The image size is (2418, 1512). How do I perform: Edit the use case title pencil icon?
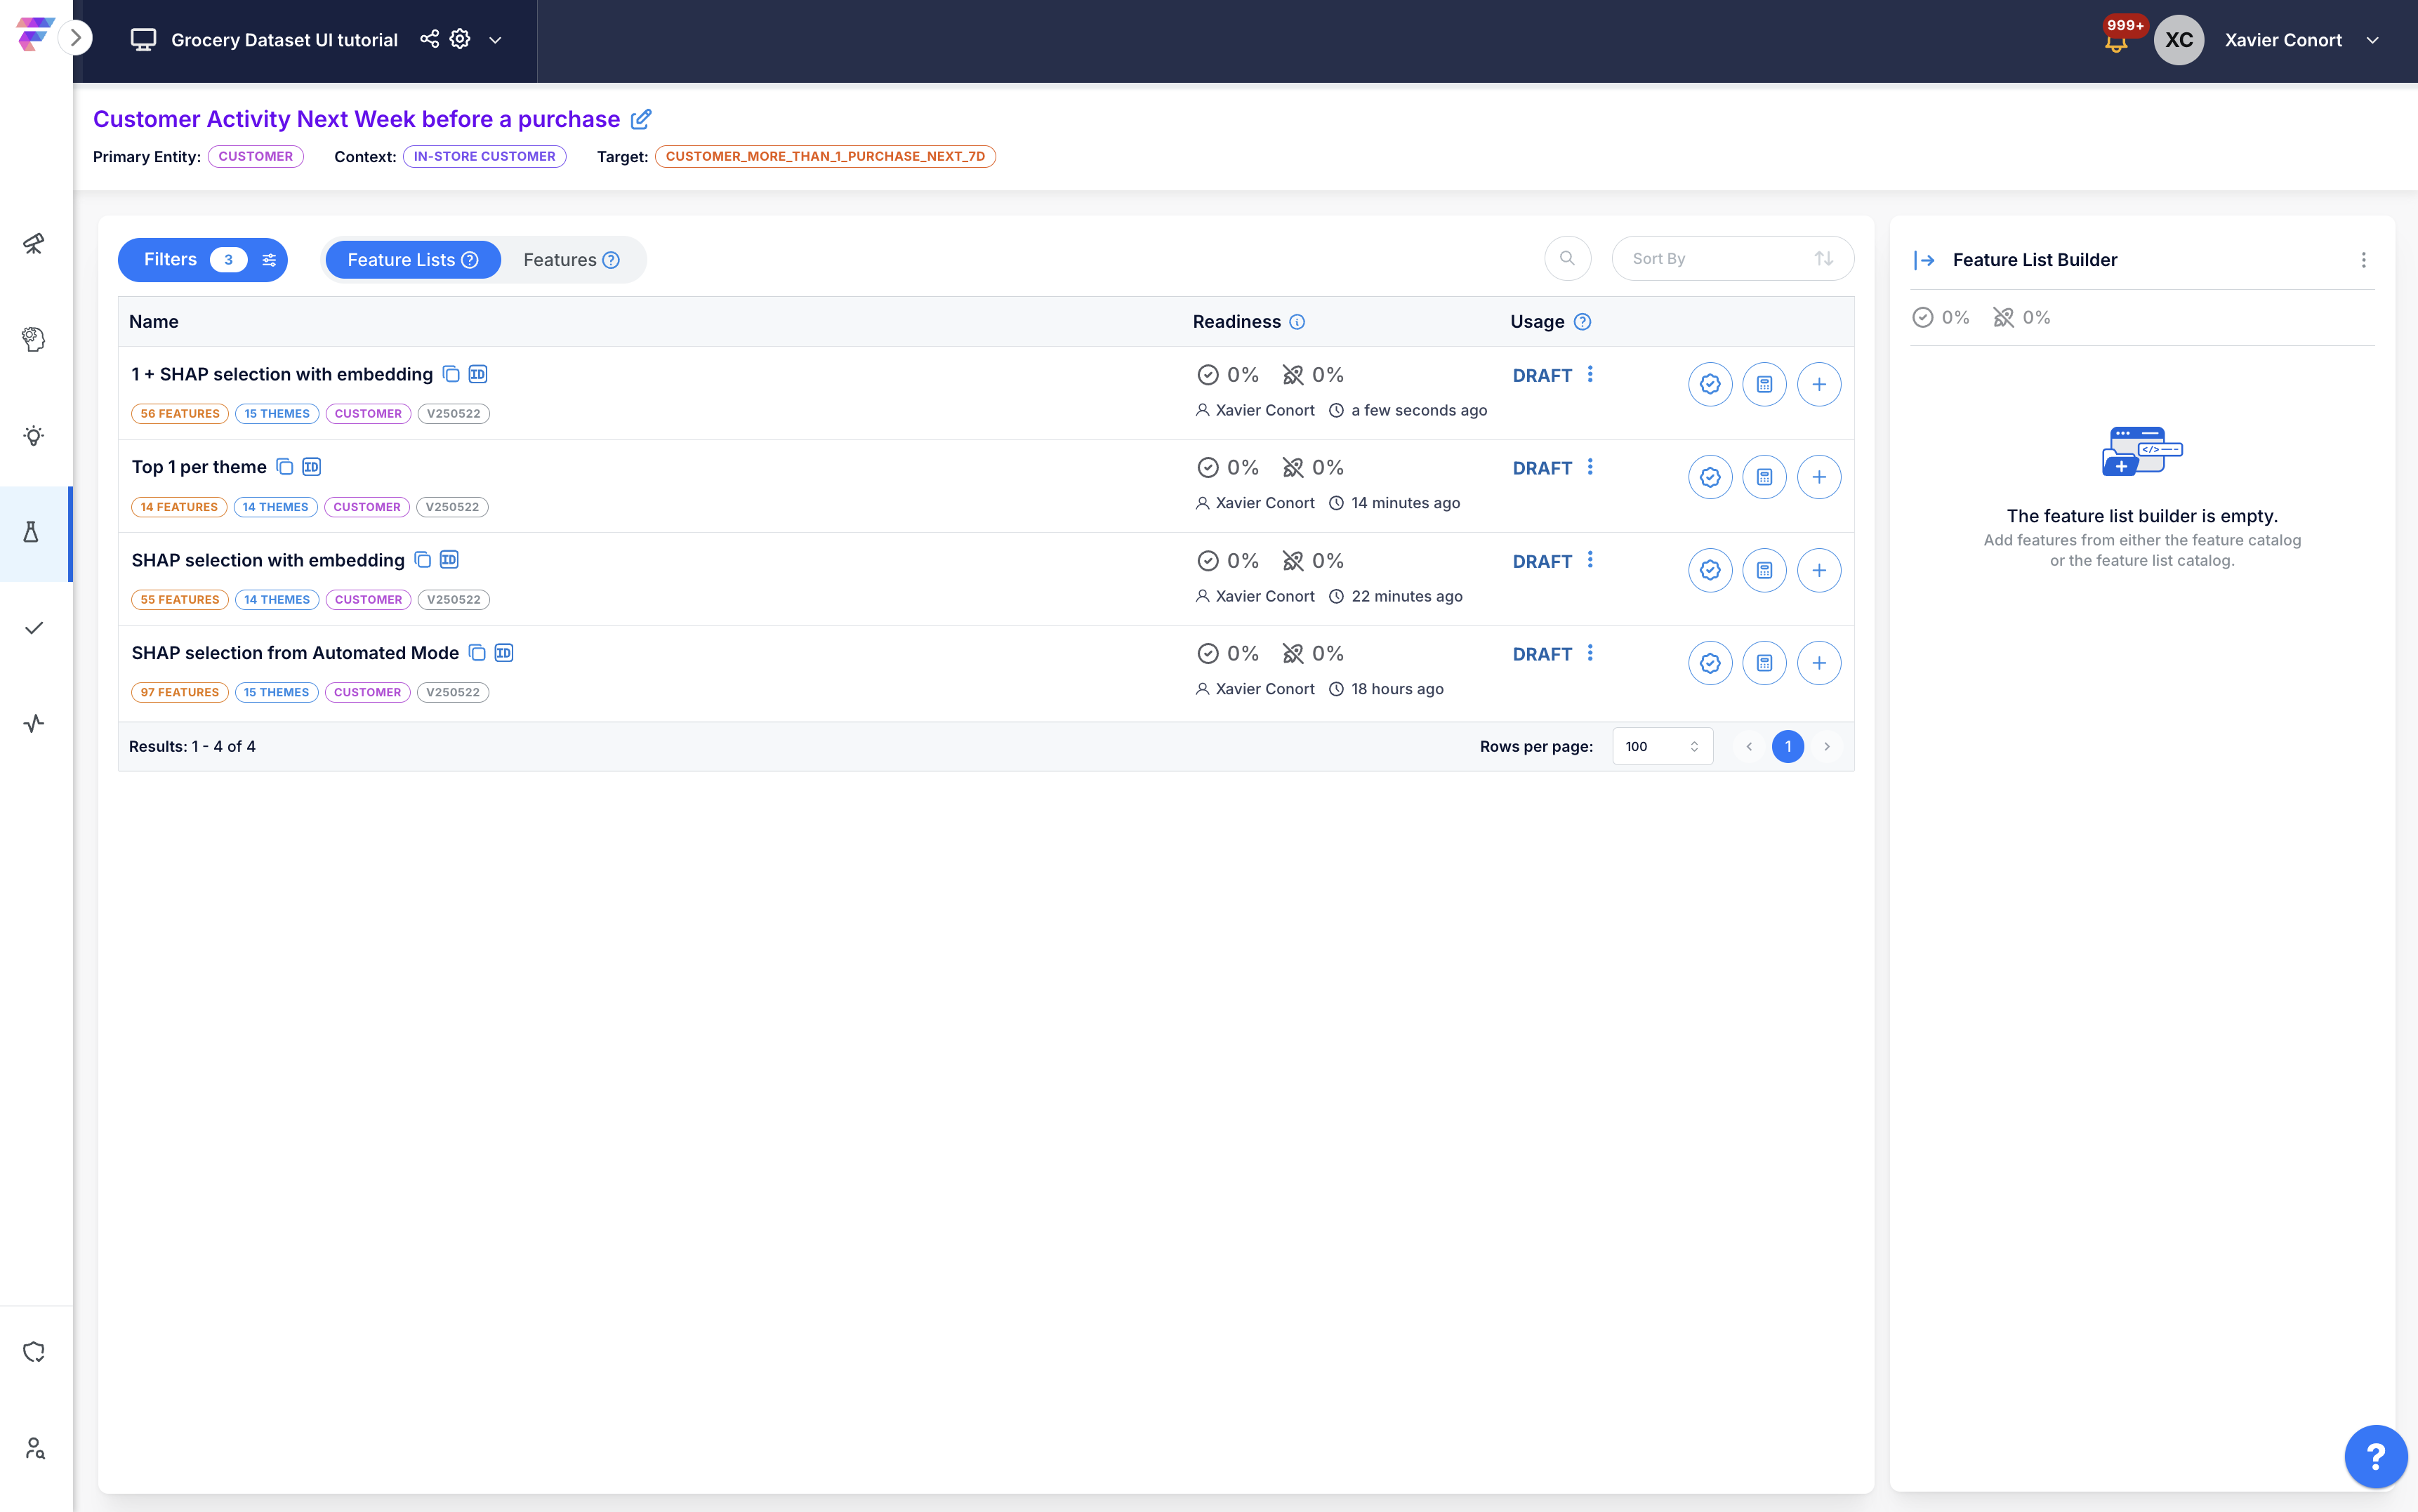641,119
